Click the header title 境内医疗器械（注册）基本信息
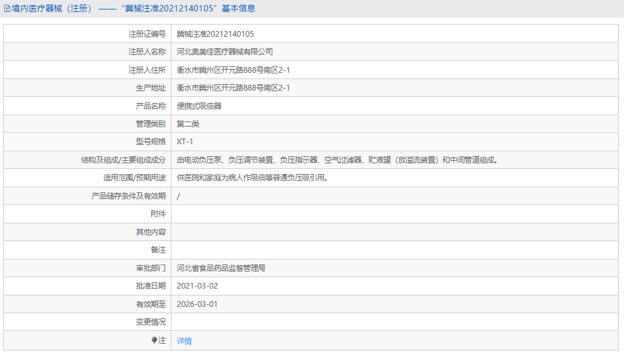 click(x=134, y=8)
